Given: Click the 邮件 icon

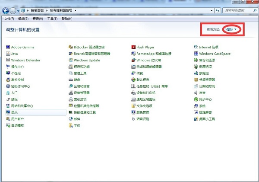Looking at the screenshot, I should (x=71, y=119).
